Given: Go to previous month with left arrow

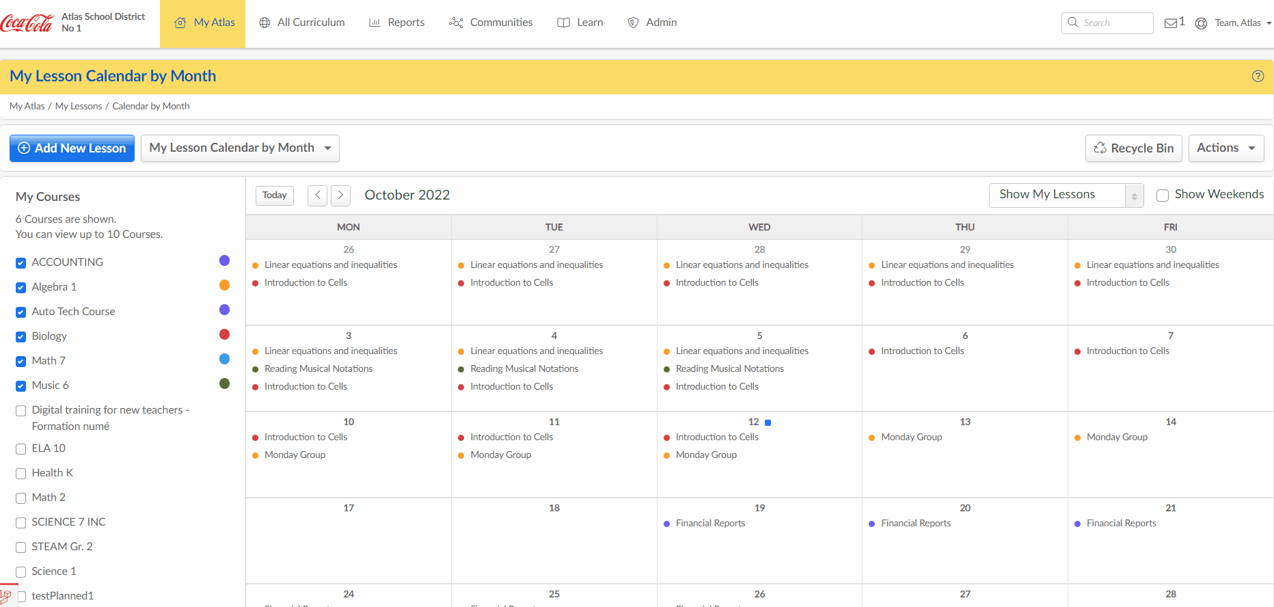Looking at the screenshot, I should [317, 195].
